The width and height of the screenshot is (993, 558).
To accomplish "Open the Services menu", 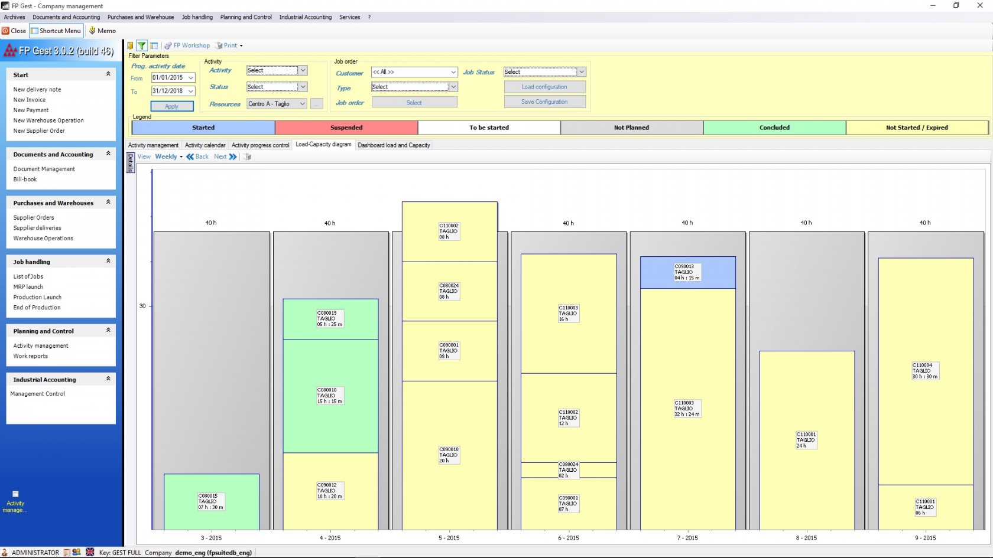I will 349,17.
